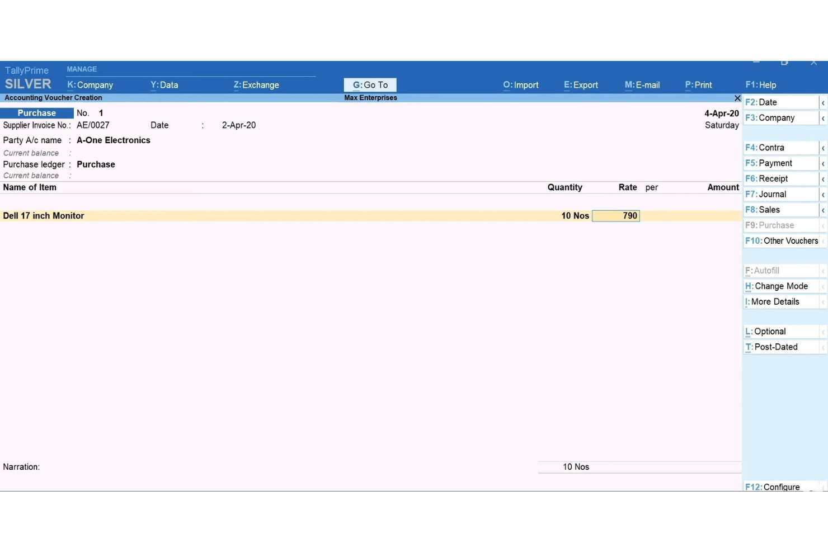Expand the arrow beside F5: Payment

(x=823, y=164)
